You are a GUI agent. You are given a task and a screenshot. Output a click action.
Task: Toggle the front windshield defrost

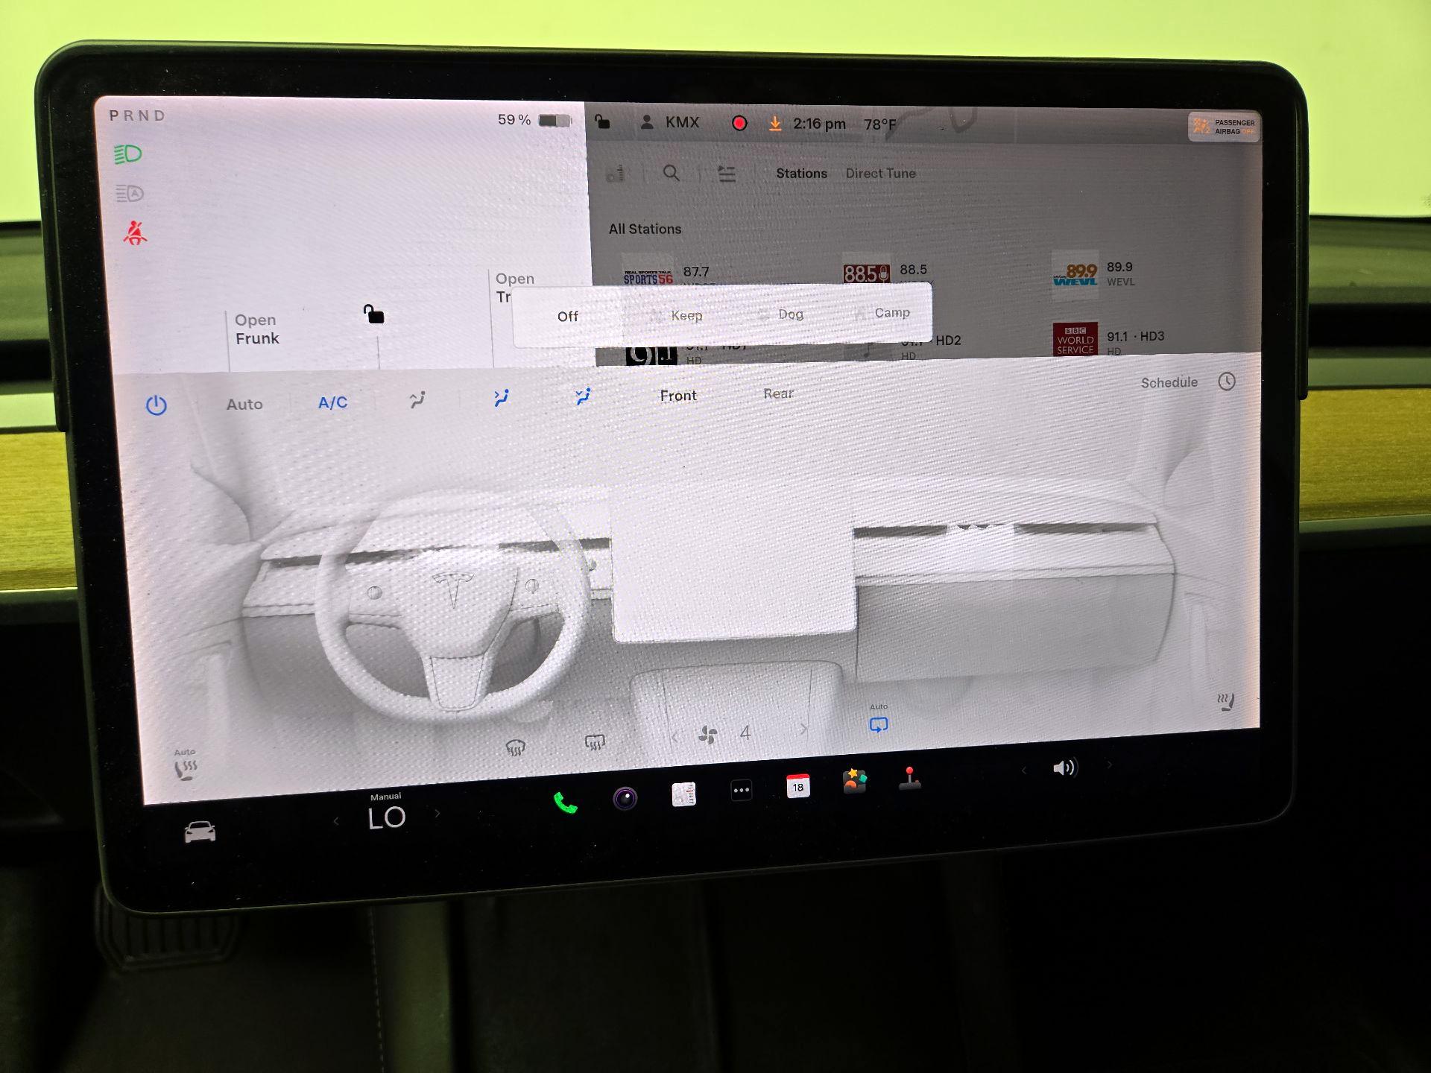tap(515, 747)
